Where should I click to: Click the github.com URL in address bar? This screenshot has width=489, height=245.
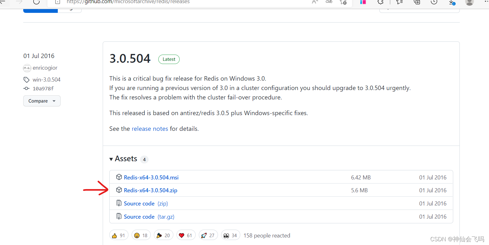pos(128,2)
